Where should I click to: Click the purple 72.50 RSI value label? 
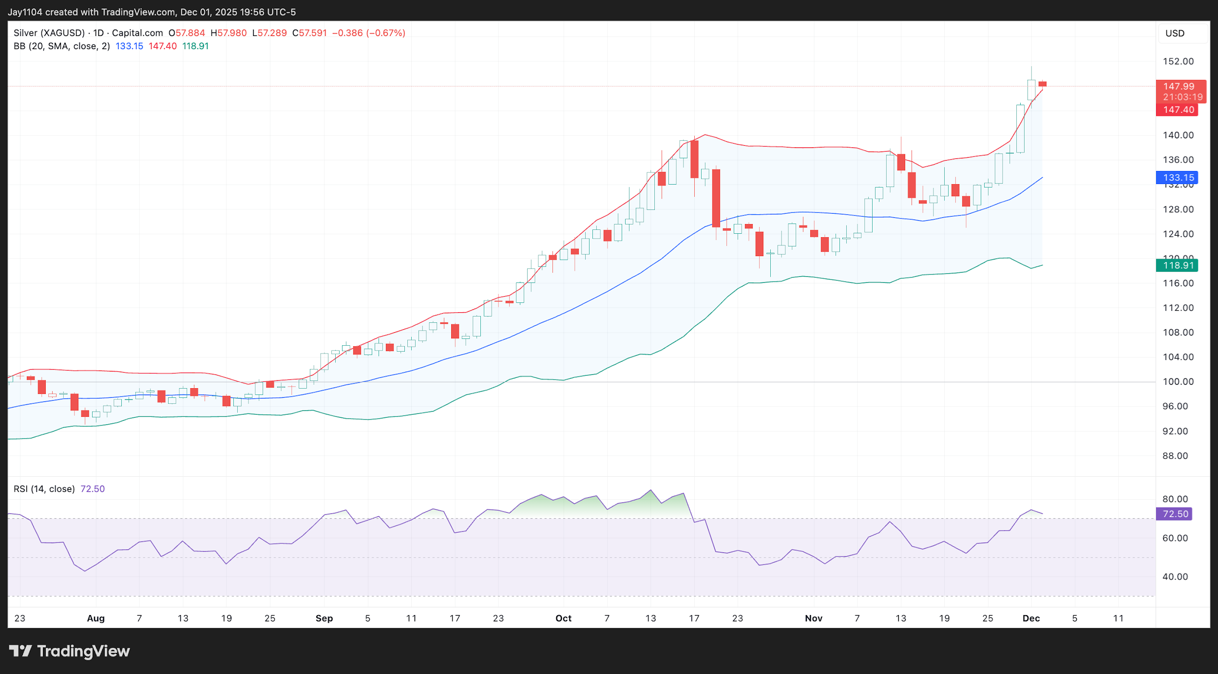pyautogui.click(x=1175, y=514)
